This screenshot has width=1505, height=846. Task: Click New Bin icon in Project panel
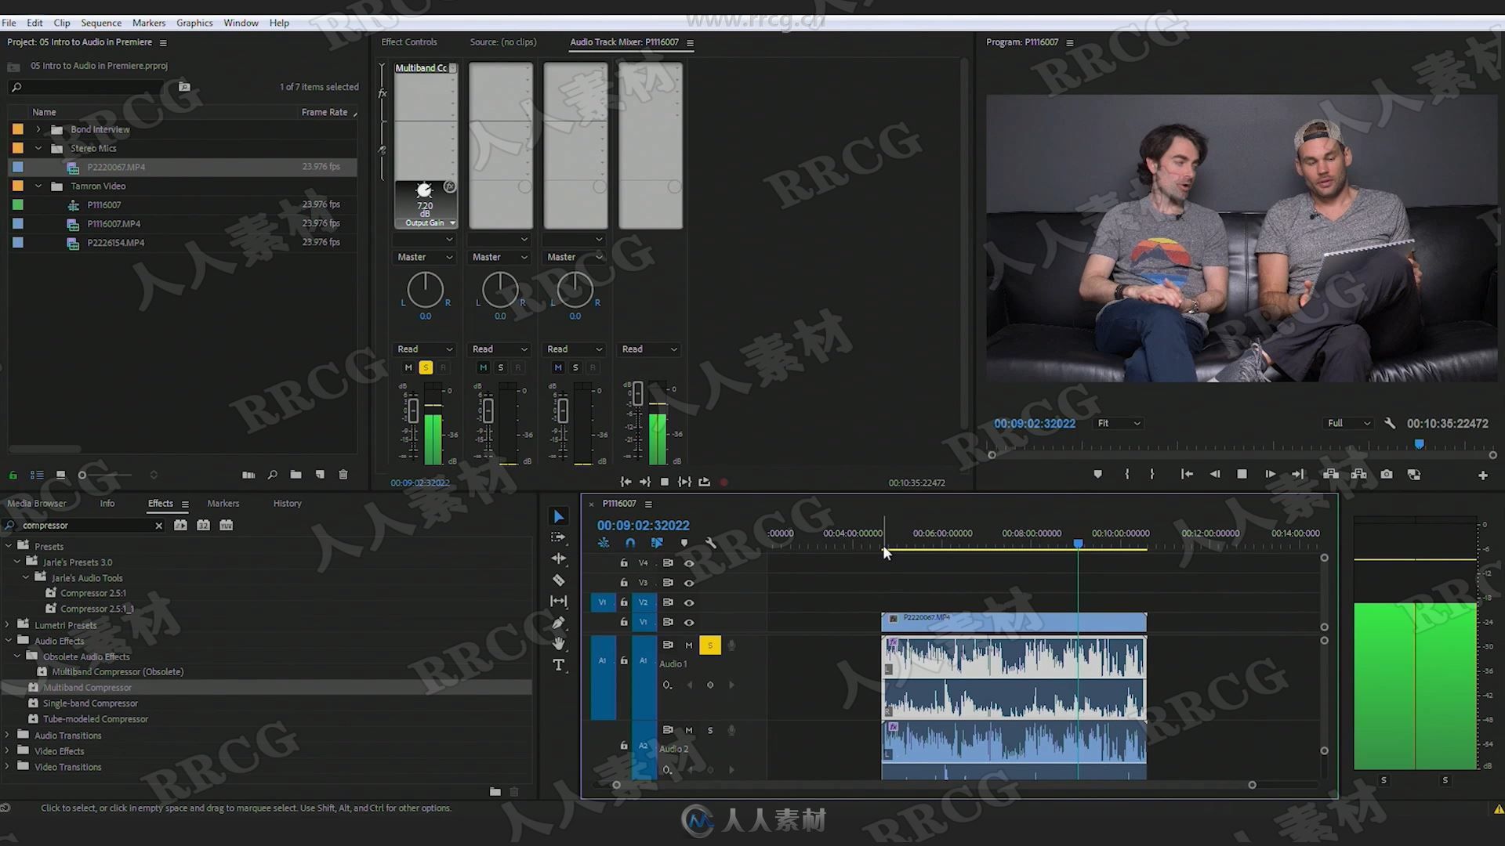pos(296,475)
